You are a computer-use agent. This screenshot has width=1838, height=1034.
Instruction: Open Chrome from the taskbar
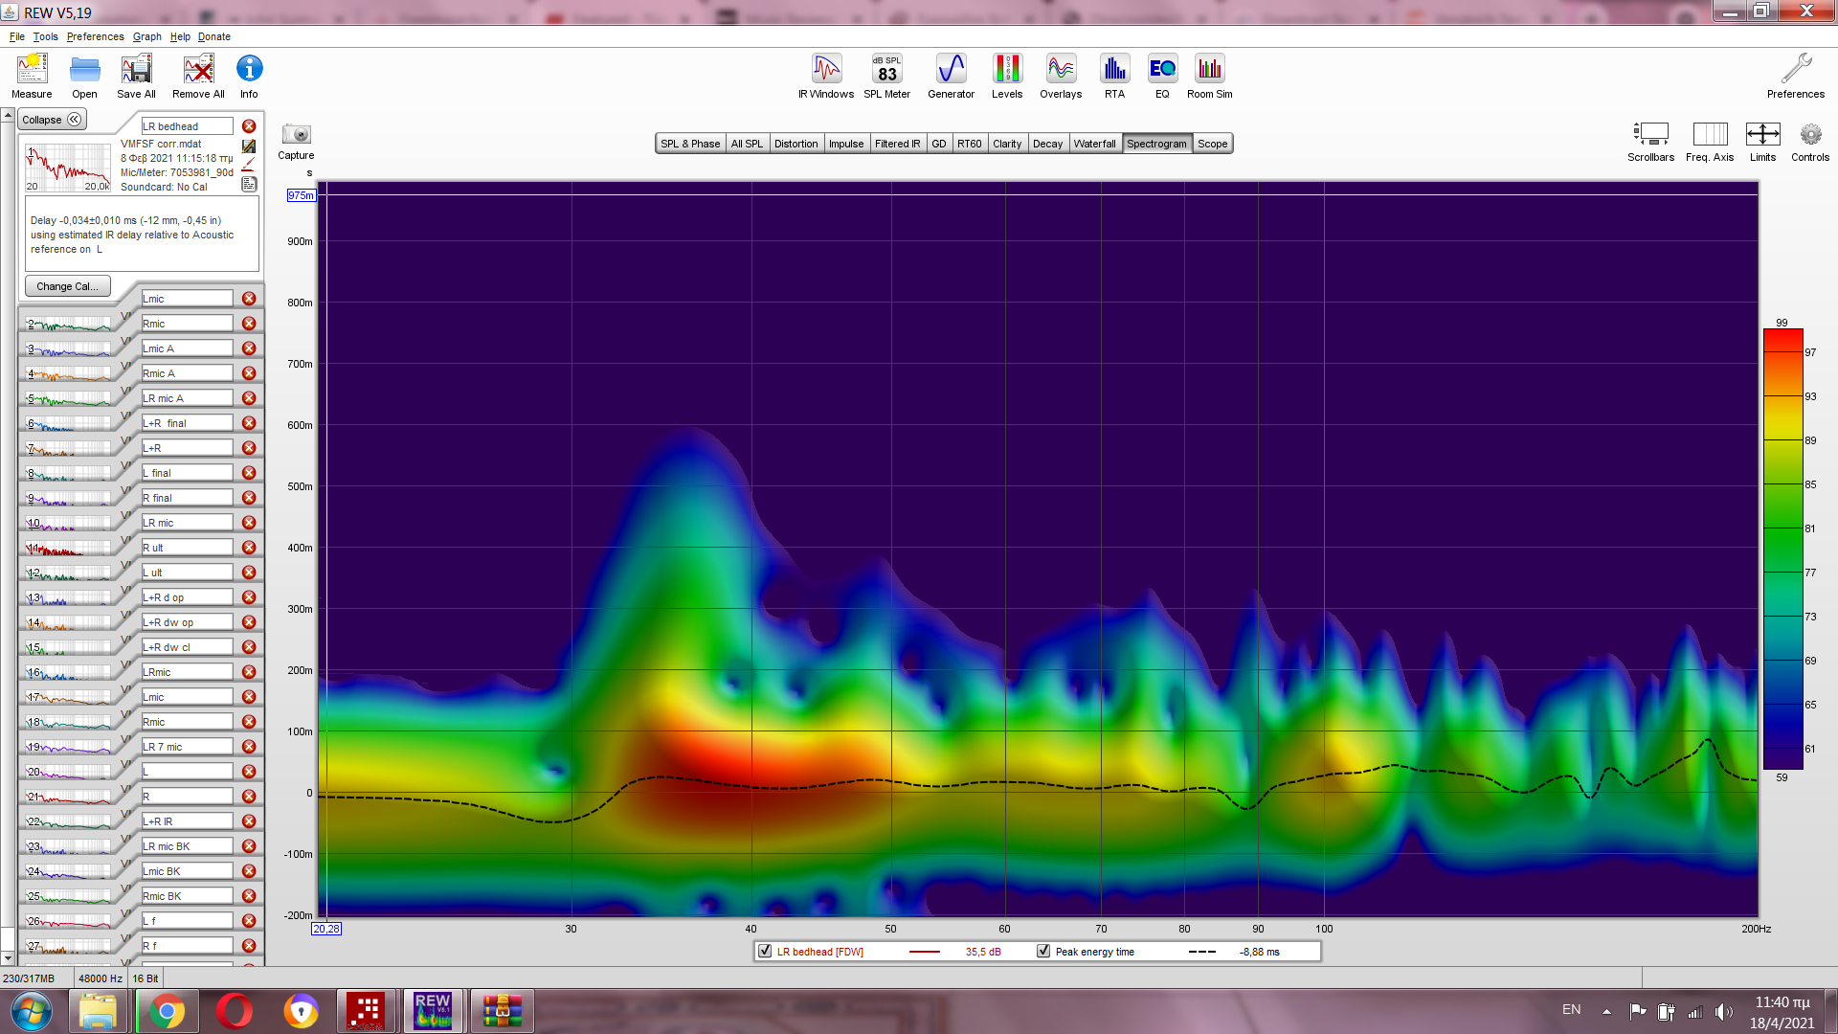(x=167, y=1011)
